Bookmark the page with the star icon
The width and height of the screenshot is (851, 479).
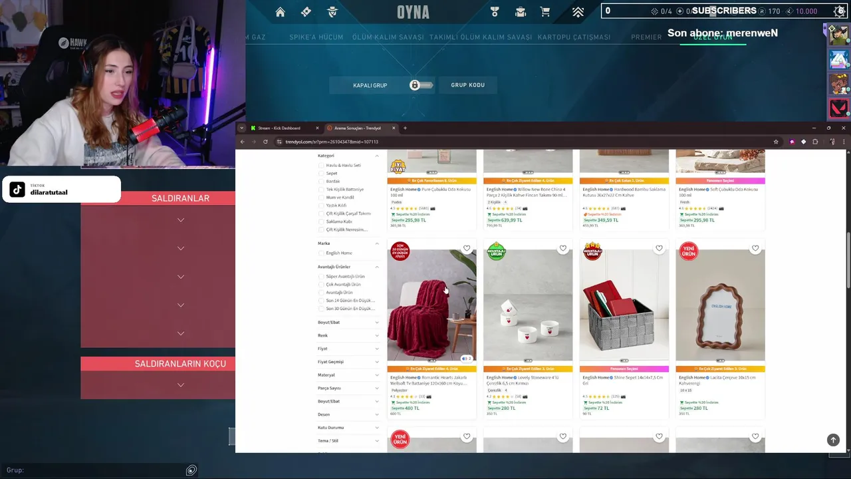(x=776, y=142)
